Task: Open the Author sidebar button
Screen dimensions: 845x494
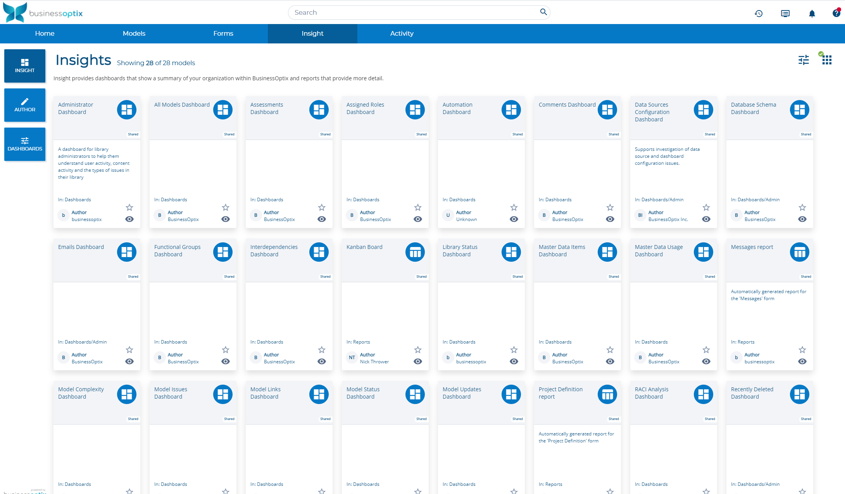Action: 25,105
